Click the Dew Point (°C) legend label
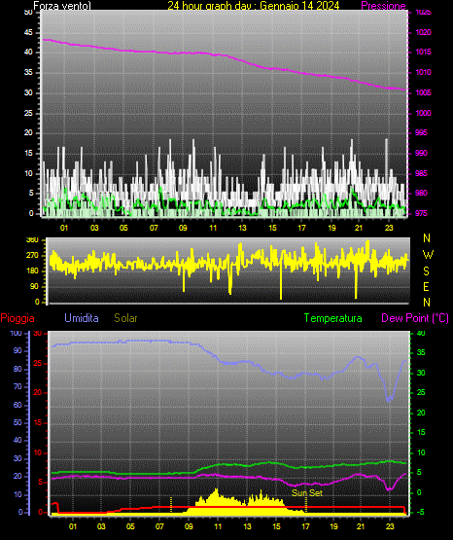This screenshot has height=540, width=453. (415, 318)
